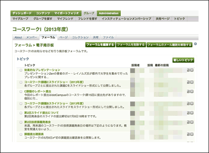Delete icon for コースワークI課題Cスライドショー topic

tap(192, 82)
